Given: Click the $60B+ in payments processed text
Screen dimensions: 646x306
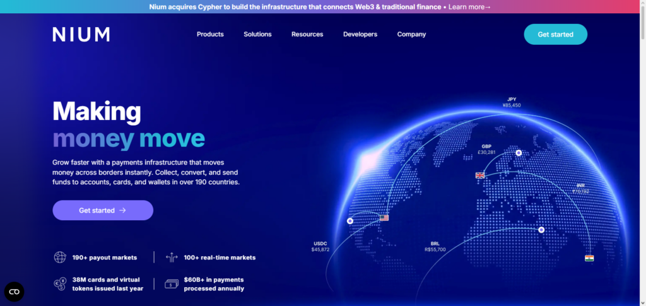Looking at the screenshot, I should [214, 284].
